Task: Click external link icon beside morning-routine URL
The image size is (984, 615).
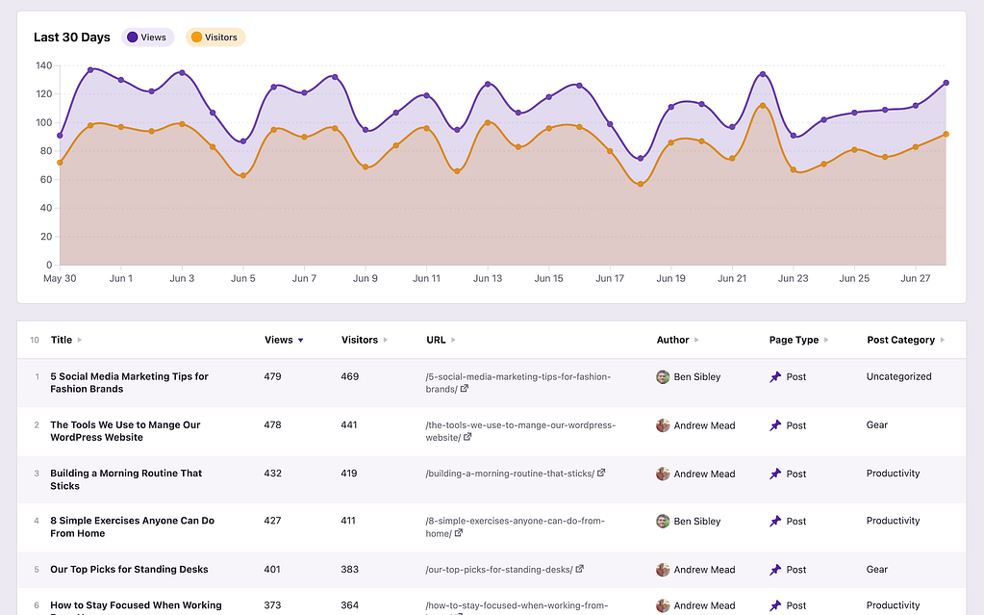Action: tap(601, 473)
